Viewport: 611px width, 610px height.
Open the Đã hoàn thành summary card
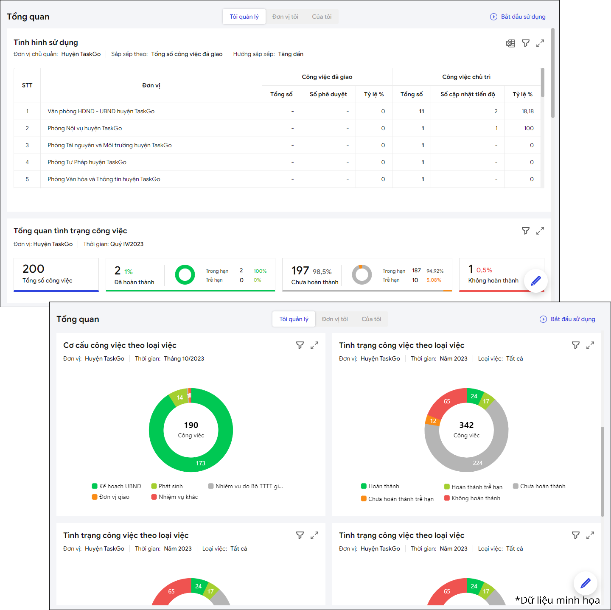click(x=191, y=274)
